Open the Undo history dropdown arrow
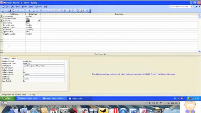 point(44,11)
